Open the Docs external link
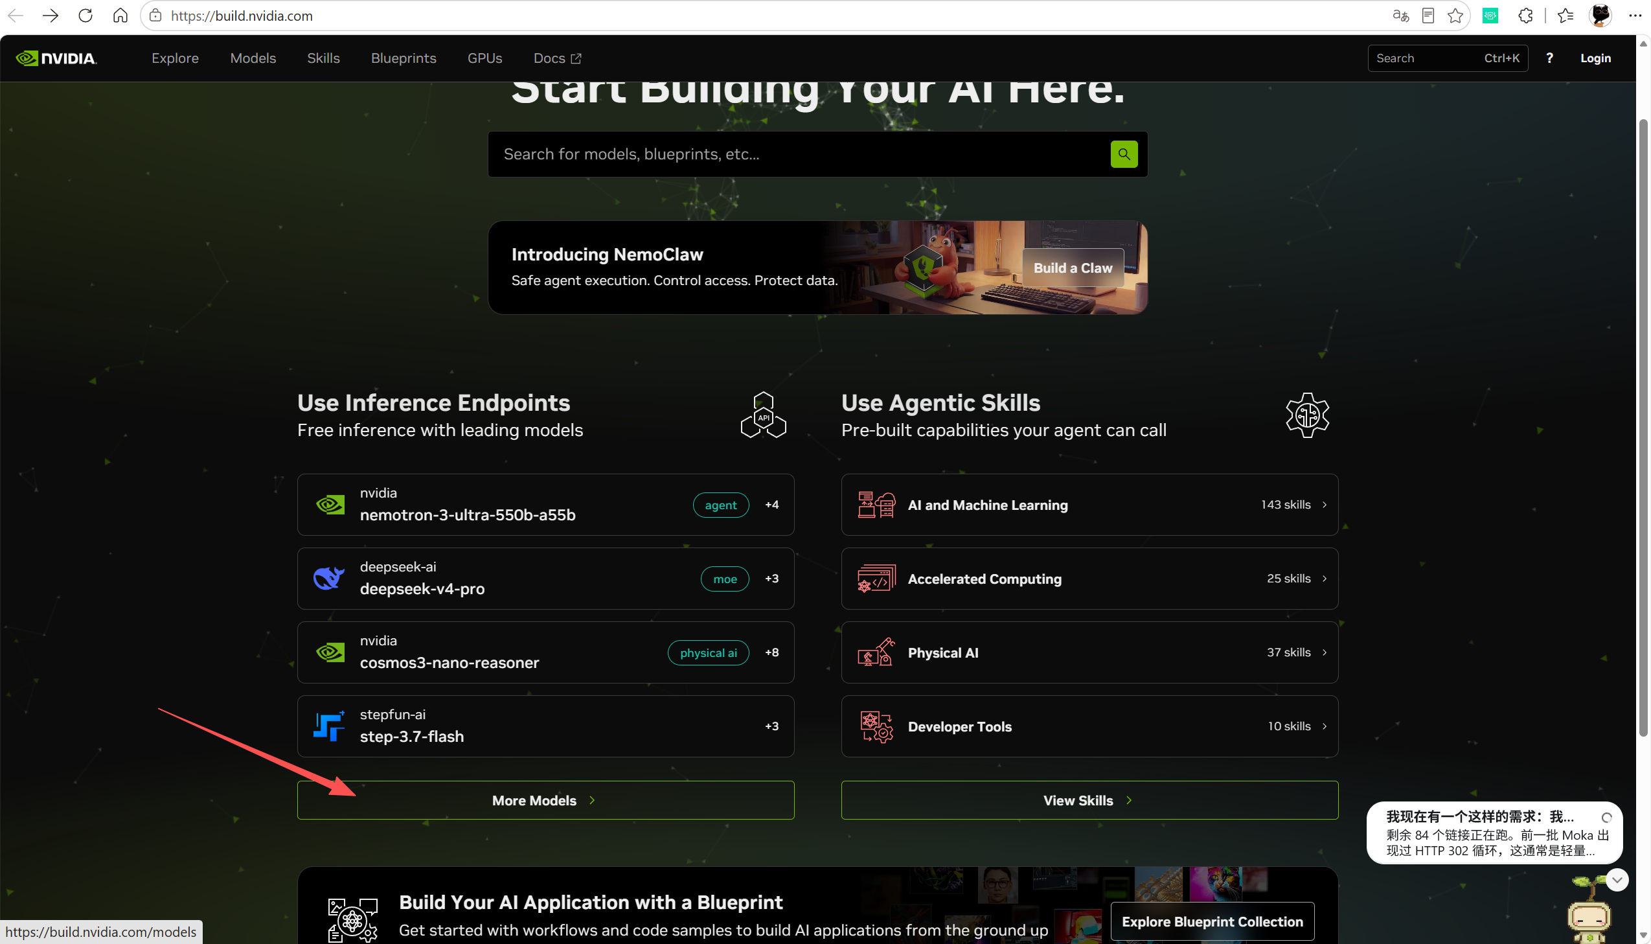 pyautogui.click(x=557, y=58)
